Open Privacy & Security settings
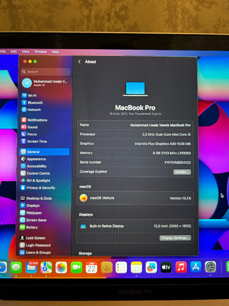Screen dimensions: 229x306 pos(38,188)
